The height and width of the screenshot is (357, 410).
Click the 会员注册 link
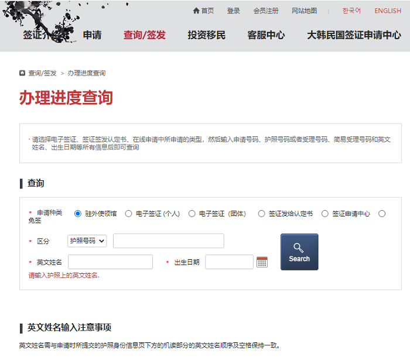(266, 11)
